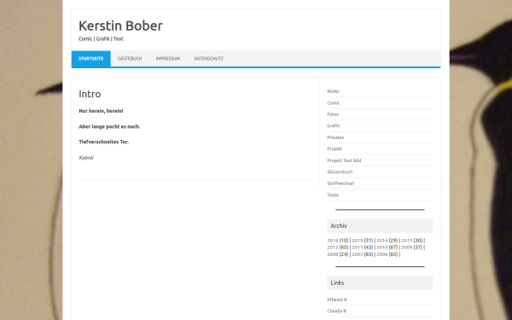This screenshot has width=512, height=320.
Task: Click the italic author name Kyorai
Action: point(86,158)
